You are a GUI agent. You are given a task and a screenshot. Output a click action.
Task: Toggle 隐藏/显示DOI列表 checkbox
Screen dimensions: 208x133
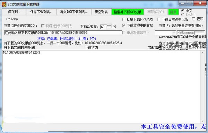point(43,26)
